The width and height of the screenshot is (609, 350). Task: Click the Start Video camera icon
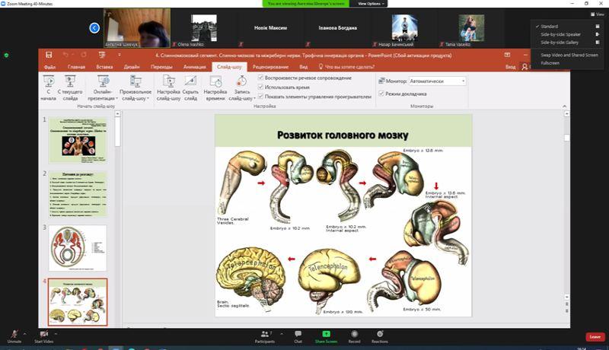(43, 334)
